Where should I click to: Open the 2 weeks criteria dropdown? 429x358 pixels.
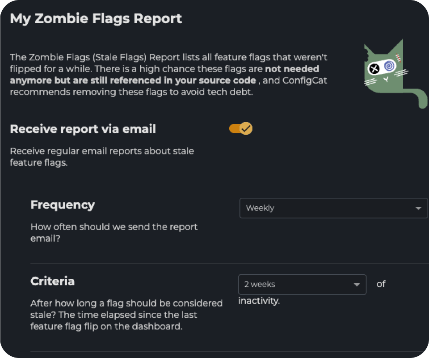click(302, 285)
